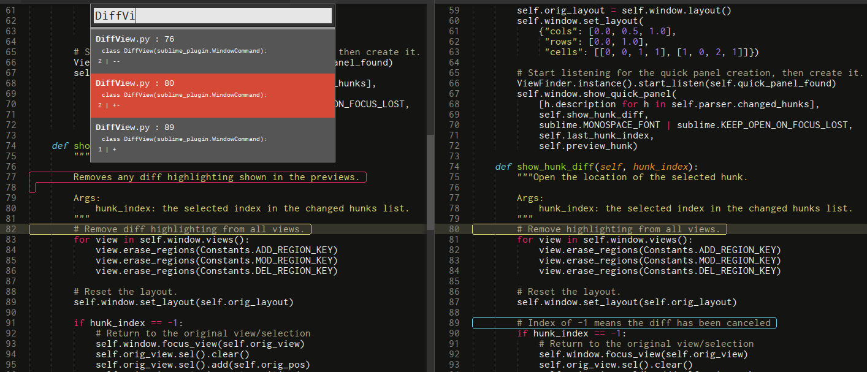Click '"""Open the location of the selected hunk.' docstring
The image size is (867, 372).
click(x=633, y=177)
